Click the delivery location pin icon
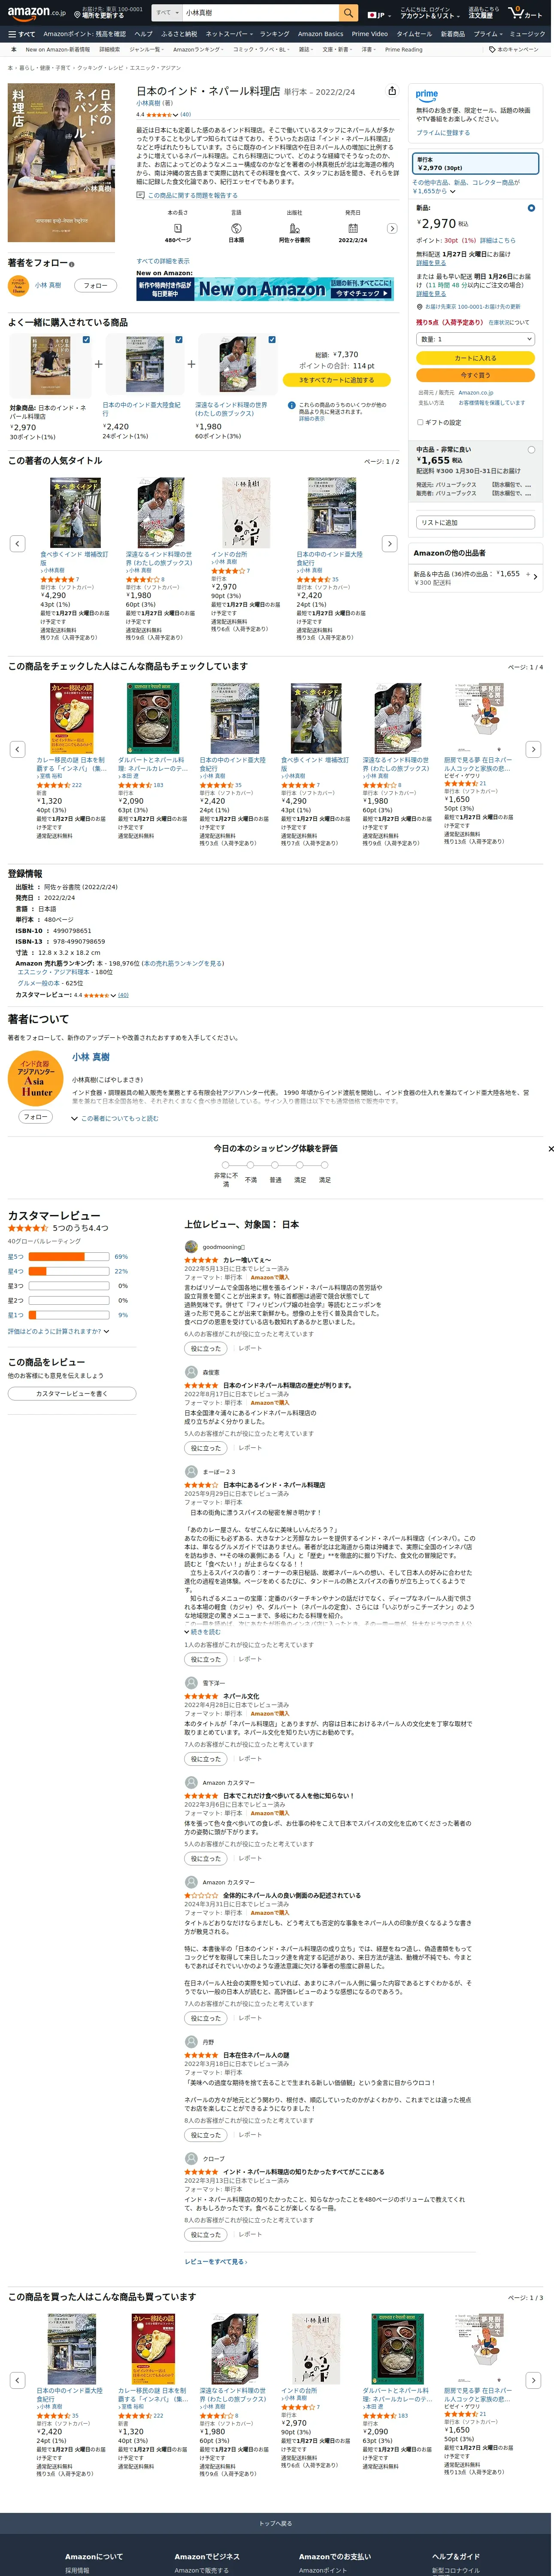 [77, 14]
